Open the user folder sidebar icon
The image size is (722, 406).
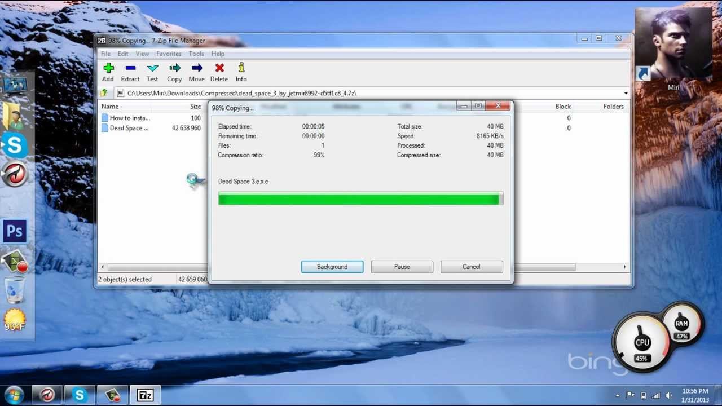pyautogui.click(x=14, y=116)
